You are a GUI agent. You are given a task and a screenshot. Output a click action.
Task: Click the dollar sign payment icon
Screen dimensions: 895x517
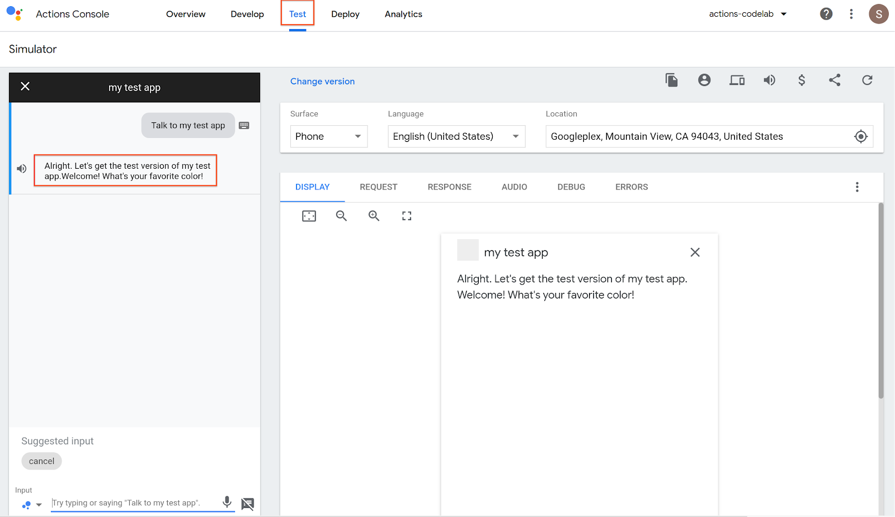pyautogui.click(x=802, y=80)
